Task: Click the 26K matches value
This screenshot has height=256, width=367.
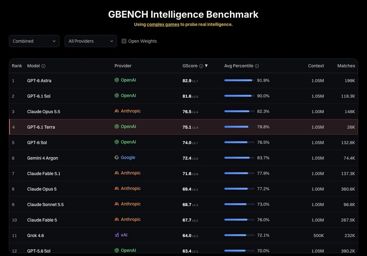Action: pos(351,127)
